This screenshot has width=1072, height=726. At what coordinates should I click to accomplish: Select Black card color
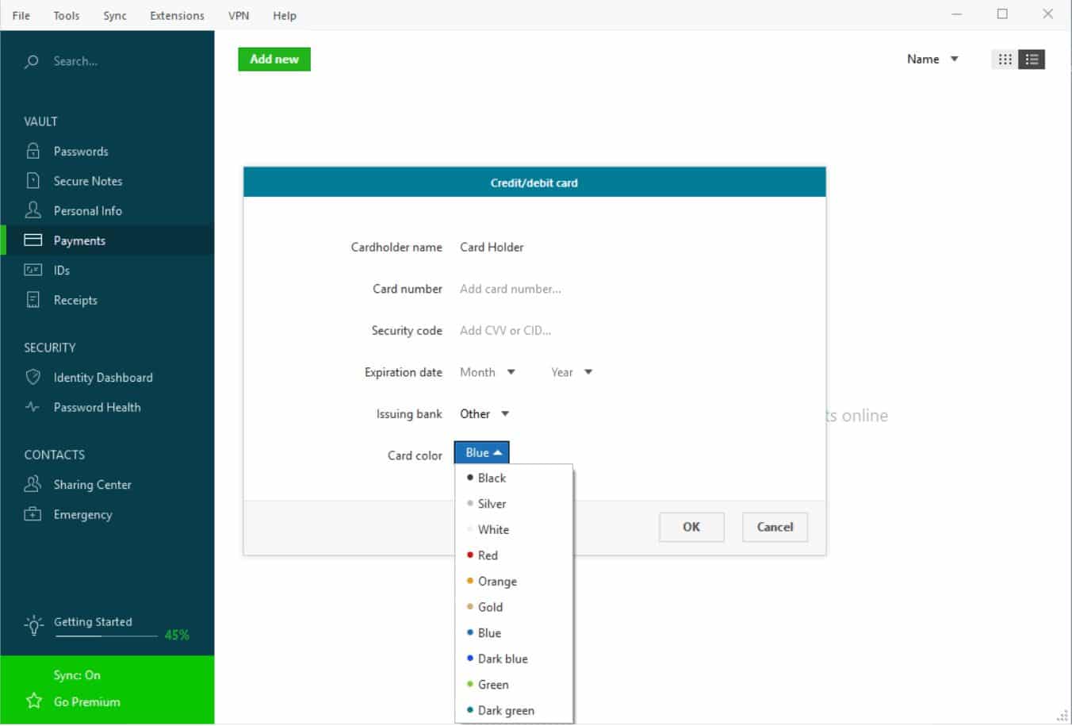514,478
